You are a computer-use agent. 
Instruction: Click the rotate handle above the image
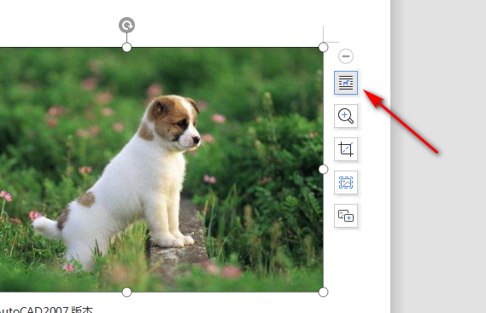(x=126, y=25)
